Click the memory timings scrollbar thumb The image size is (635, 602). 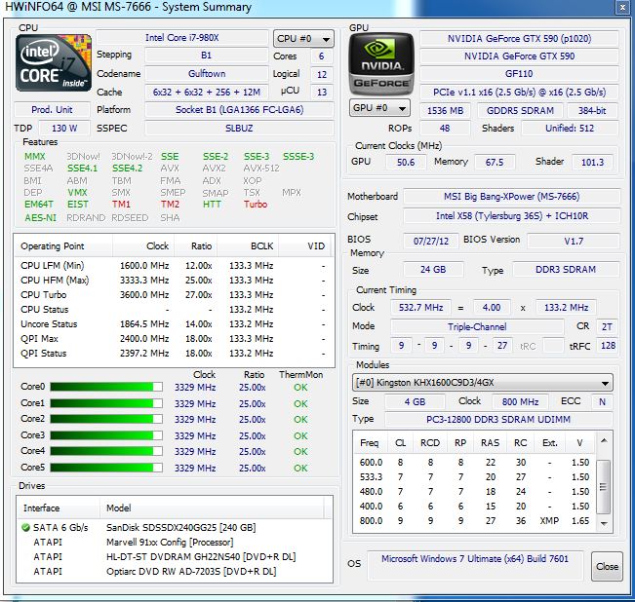pyautogui.click(x=604, y=486)
